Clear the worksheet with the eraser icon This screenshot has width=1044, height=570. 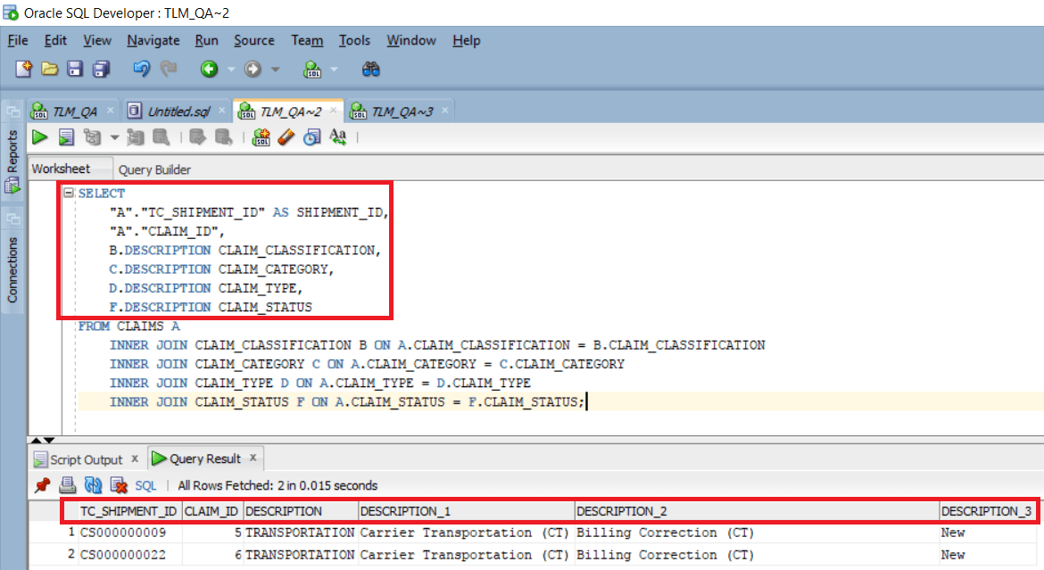click(x=286, y=137)
